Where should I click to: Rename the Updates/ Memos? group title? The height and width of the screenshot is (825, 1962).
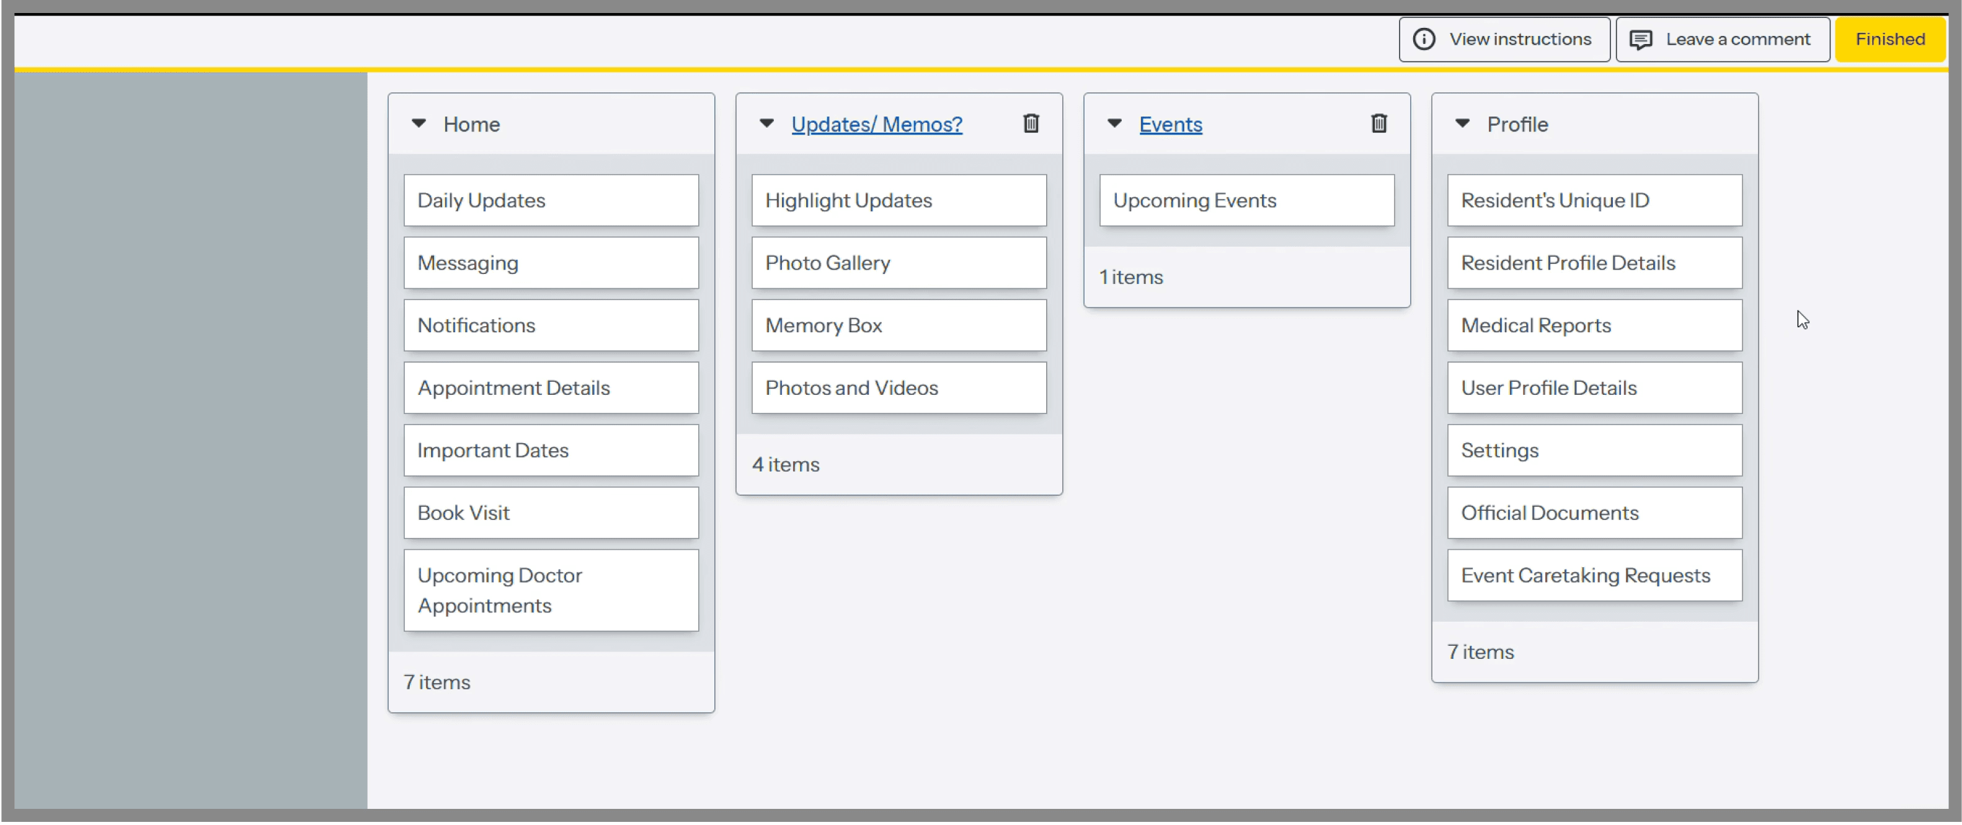click(x=876, y=124)
